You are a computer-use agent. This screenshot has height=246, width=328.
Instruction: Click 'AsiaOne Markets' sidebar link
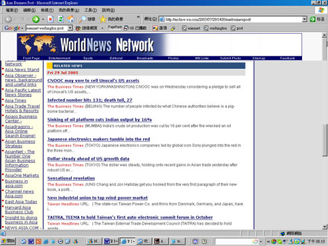[22, 176]
